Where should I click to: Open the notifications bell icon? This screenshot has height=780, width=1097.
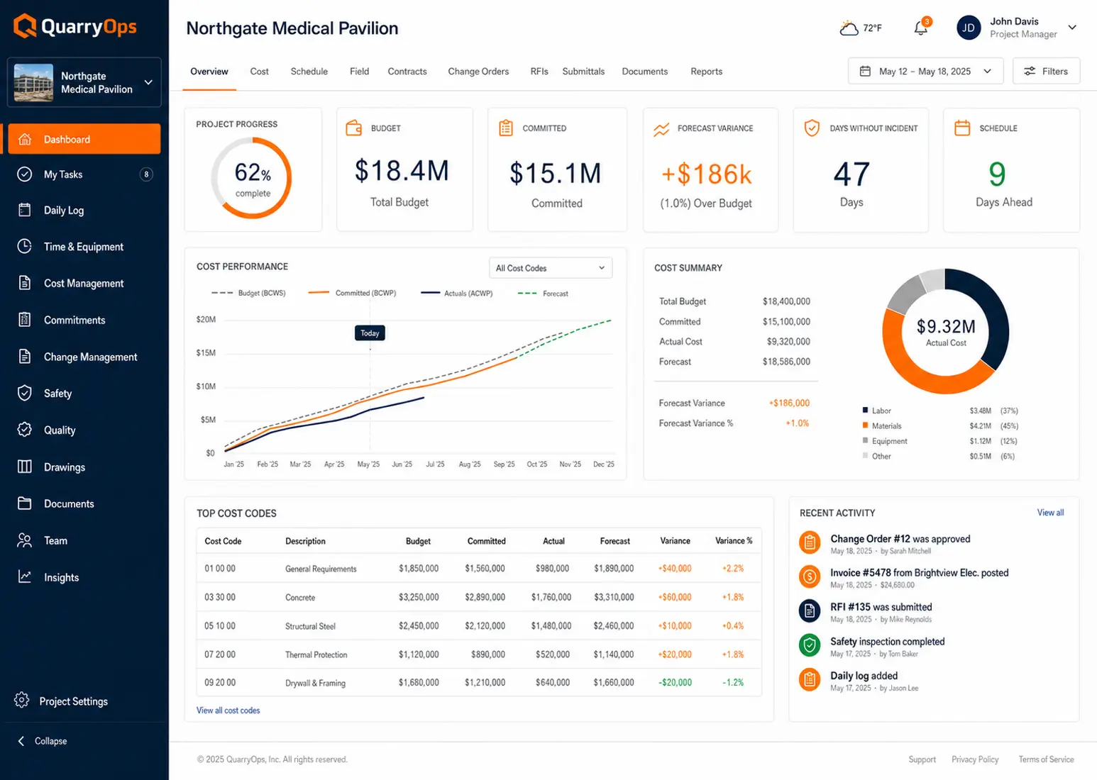[x=921, y=28]
